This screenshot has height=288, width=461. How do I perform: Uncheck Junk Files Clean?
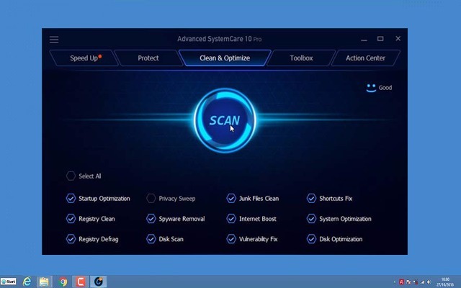pyautogui.click(x=231, y=199)
